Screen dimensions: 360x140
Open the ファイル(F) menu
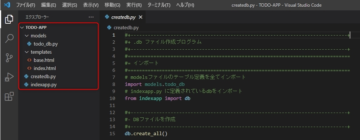click(x=26, y=5)
